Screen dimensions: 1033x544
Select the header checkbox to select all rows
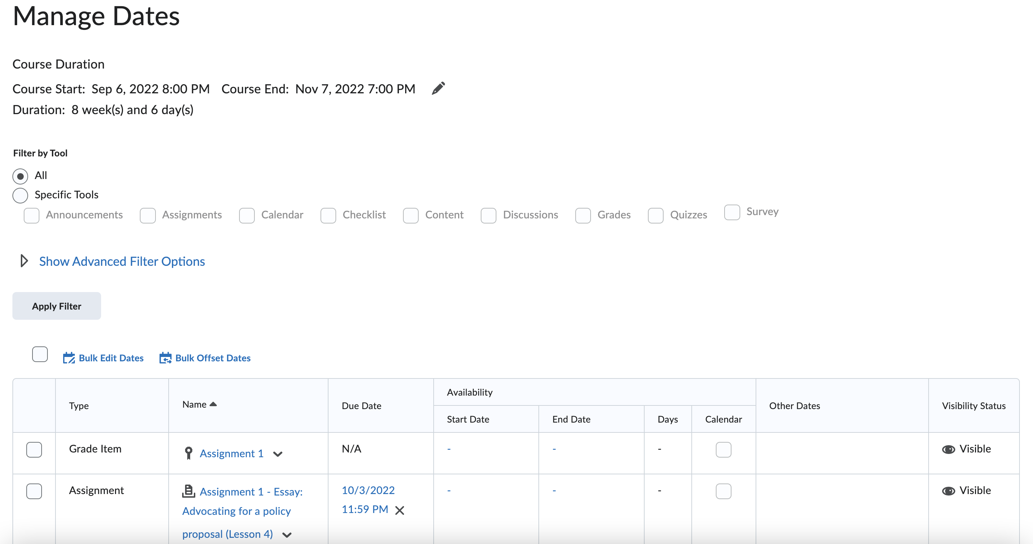coord(39,354)
